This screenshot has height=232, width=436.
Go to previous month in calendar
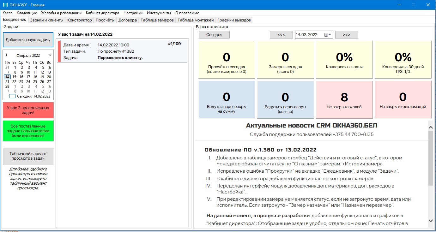click(x=6, y=55)
